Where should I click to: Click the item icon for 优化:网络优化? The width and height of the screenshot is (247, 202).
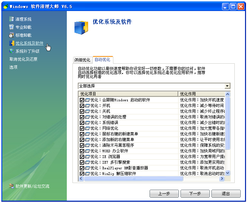point(87,128)
